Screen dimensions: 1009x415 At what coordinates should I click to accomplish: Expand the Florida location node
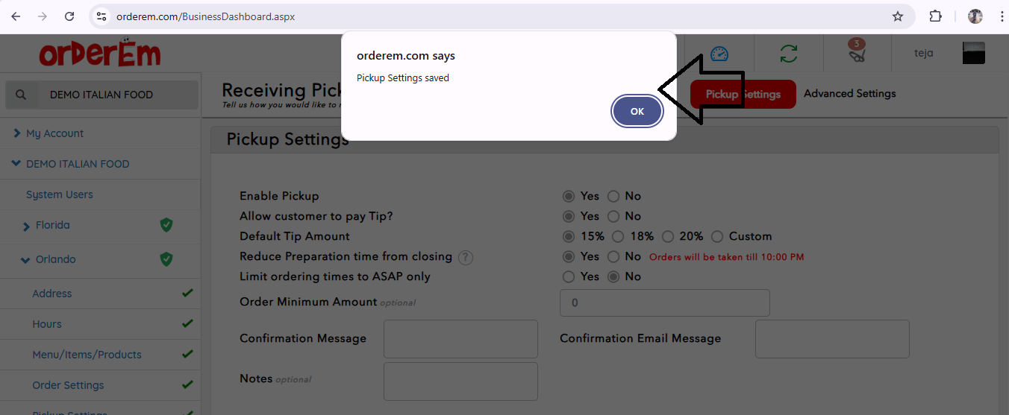pyautogui.click(x=27, y=226)
